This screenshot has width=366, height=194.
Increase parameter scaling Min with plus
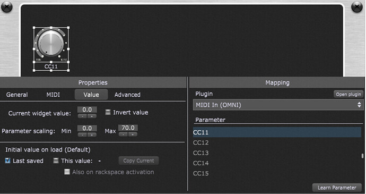click(x=92, y=134)
